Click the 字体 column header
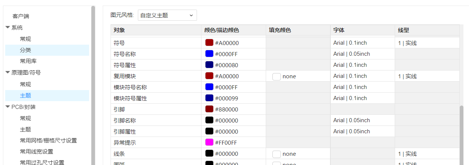The width and height of the screenshot is (469, 165). click(363, 30)
